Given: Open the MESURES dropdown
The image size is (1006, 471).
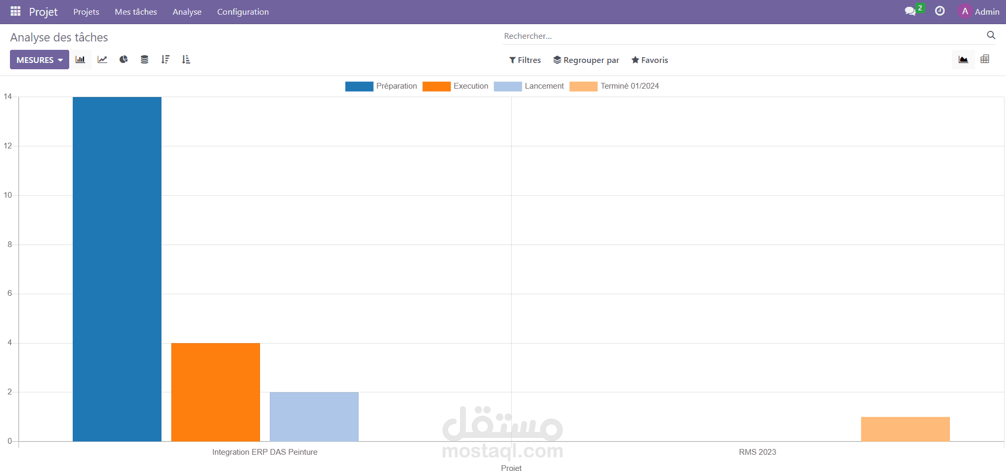Looking at the screenshot, I should (39, 60).
